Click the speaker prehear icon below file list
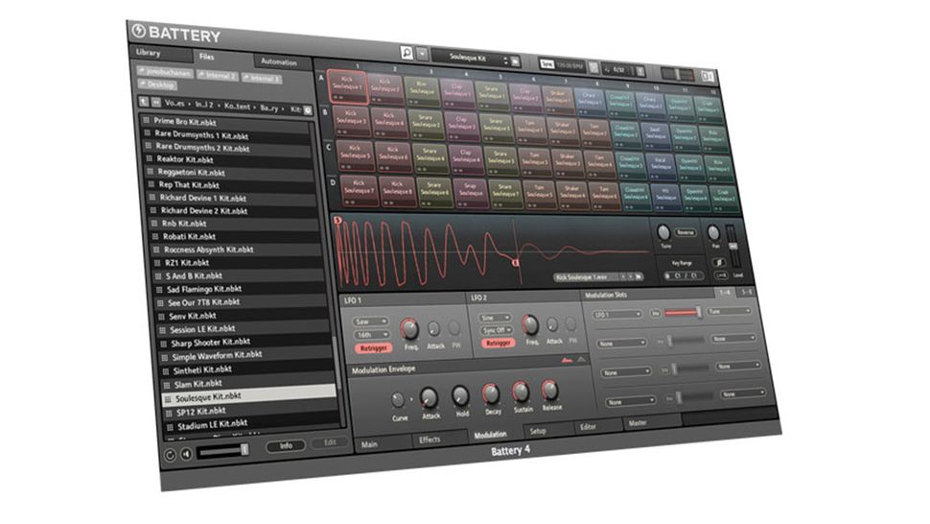Image resolution: width=930 pixels, height=524 pixels. coord(186,454)
